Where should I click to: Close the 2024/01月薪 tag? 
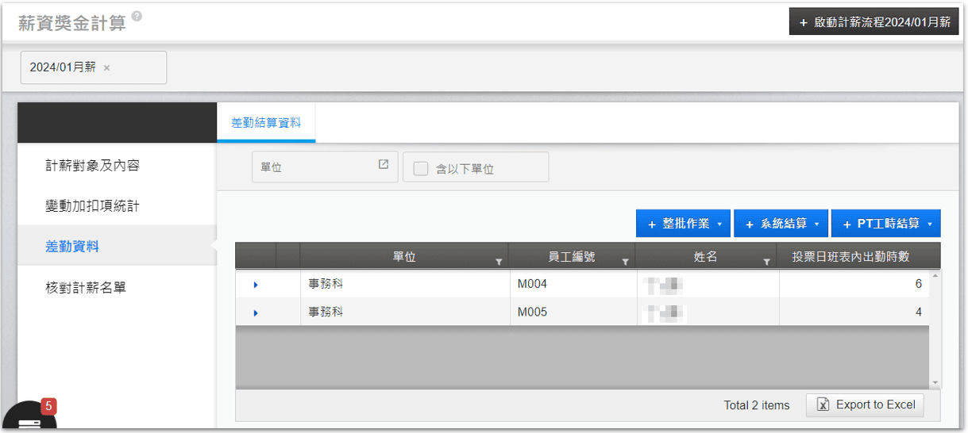tap(107, 68)
